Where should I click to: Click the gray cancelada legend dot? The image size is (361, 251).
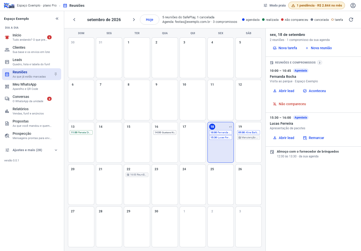pyautogui.click(x=312, y=20)
